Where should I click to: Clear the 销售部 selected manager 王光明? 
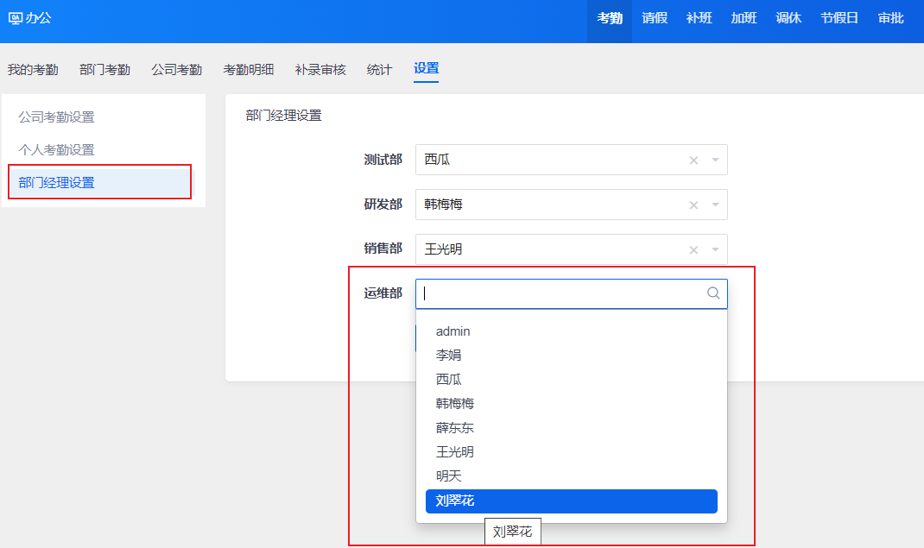click(693, 249)
